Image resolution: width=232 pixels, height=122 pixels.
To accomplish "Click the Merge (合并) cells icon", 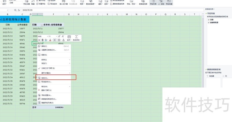I will 69,37.
